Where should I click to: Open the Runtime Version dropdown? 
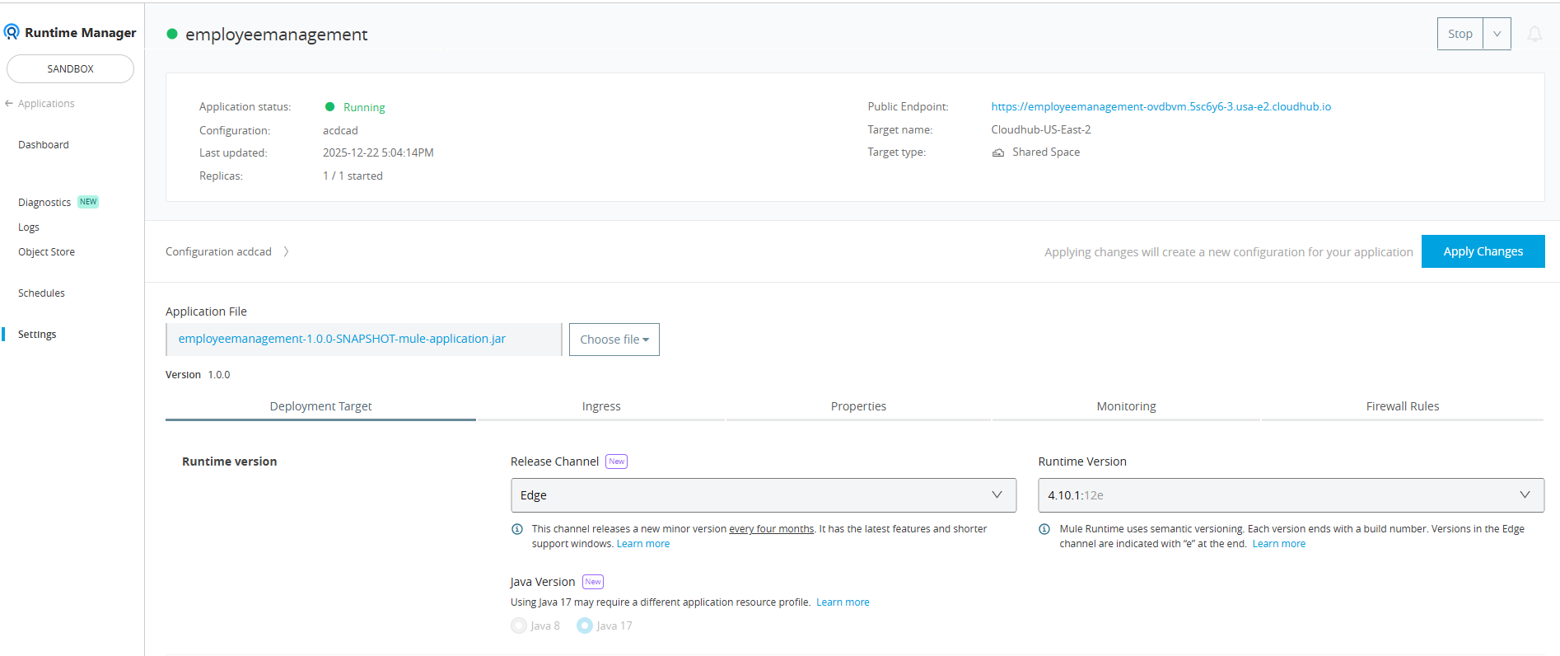click(x=1290, y=495)
